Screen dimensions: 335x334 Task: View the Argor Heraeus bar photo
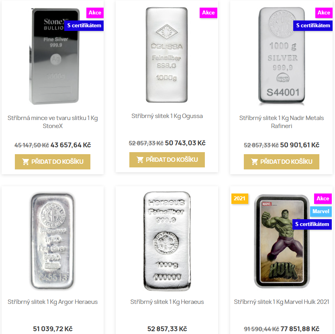52,241
